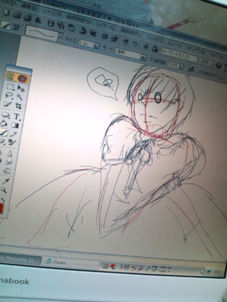
Task: Open the 選択範囲(S) menu
Action: [131, 33]
